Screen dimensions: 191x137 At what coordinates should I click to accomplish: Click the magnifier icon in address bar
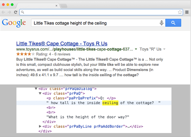(23, 12)
